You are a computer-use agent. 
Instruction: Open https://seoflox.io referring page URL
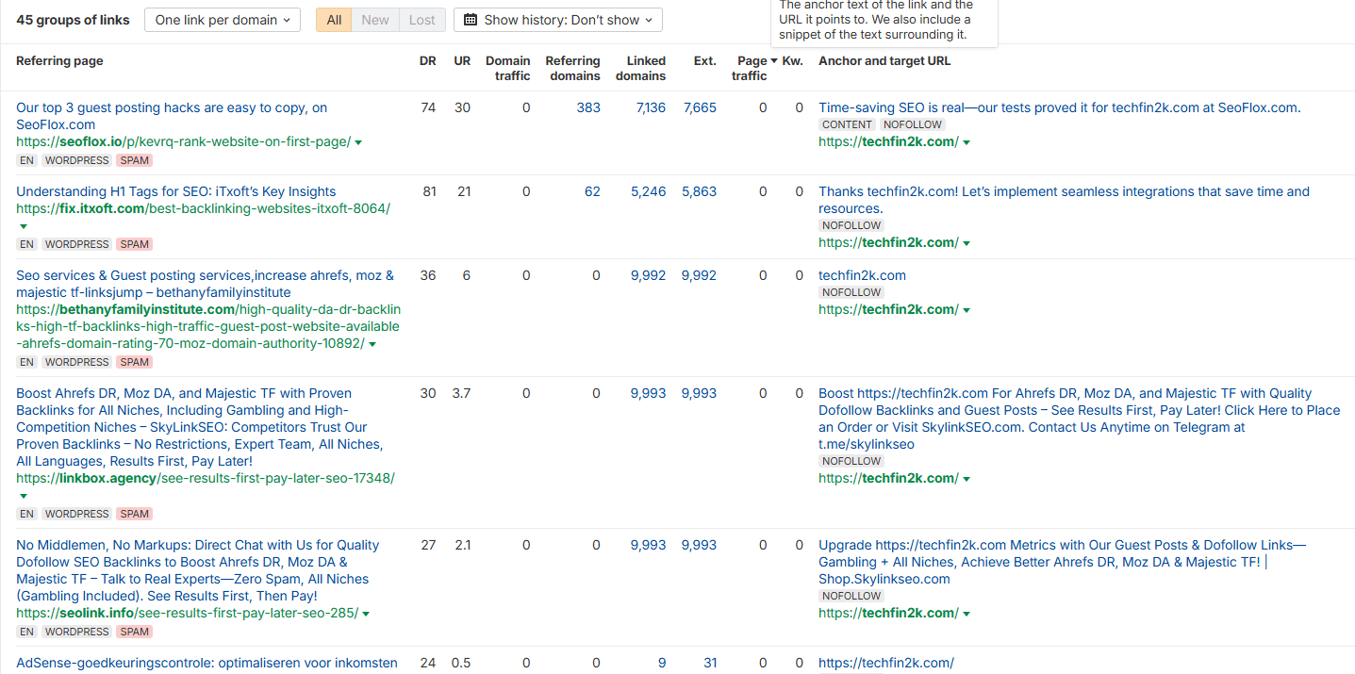point(183,141)
